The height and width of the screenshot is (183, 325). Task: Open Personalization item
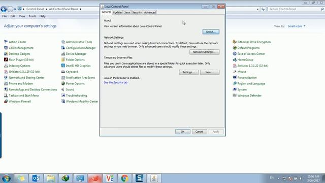(x=245, y=78)
